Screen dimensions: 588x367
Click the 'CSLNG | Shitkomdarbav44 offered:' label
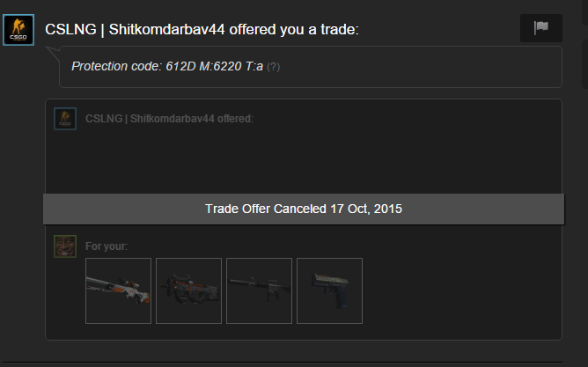[170, 119]
